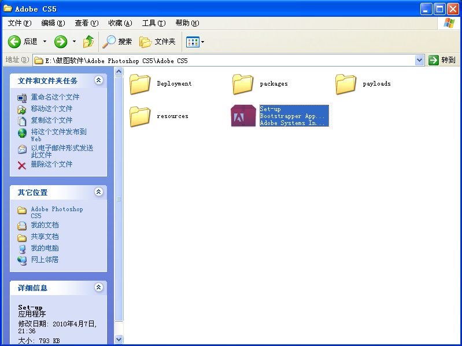This screenshot has width=462, height=346.
Task: Open the Back history dropdown arrow
Action: pyautogui.click(x=45, y=42)
